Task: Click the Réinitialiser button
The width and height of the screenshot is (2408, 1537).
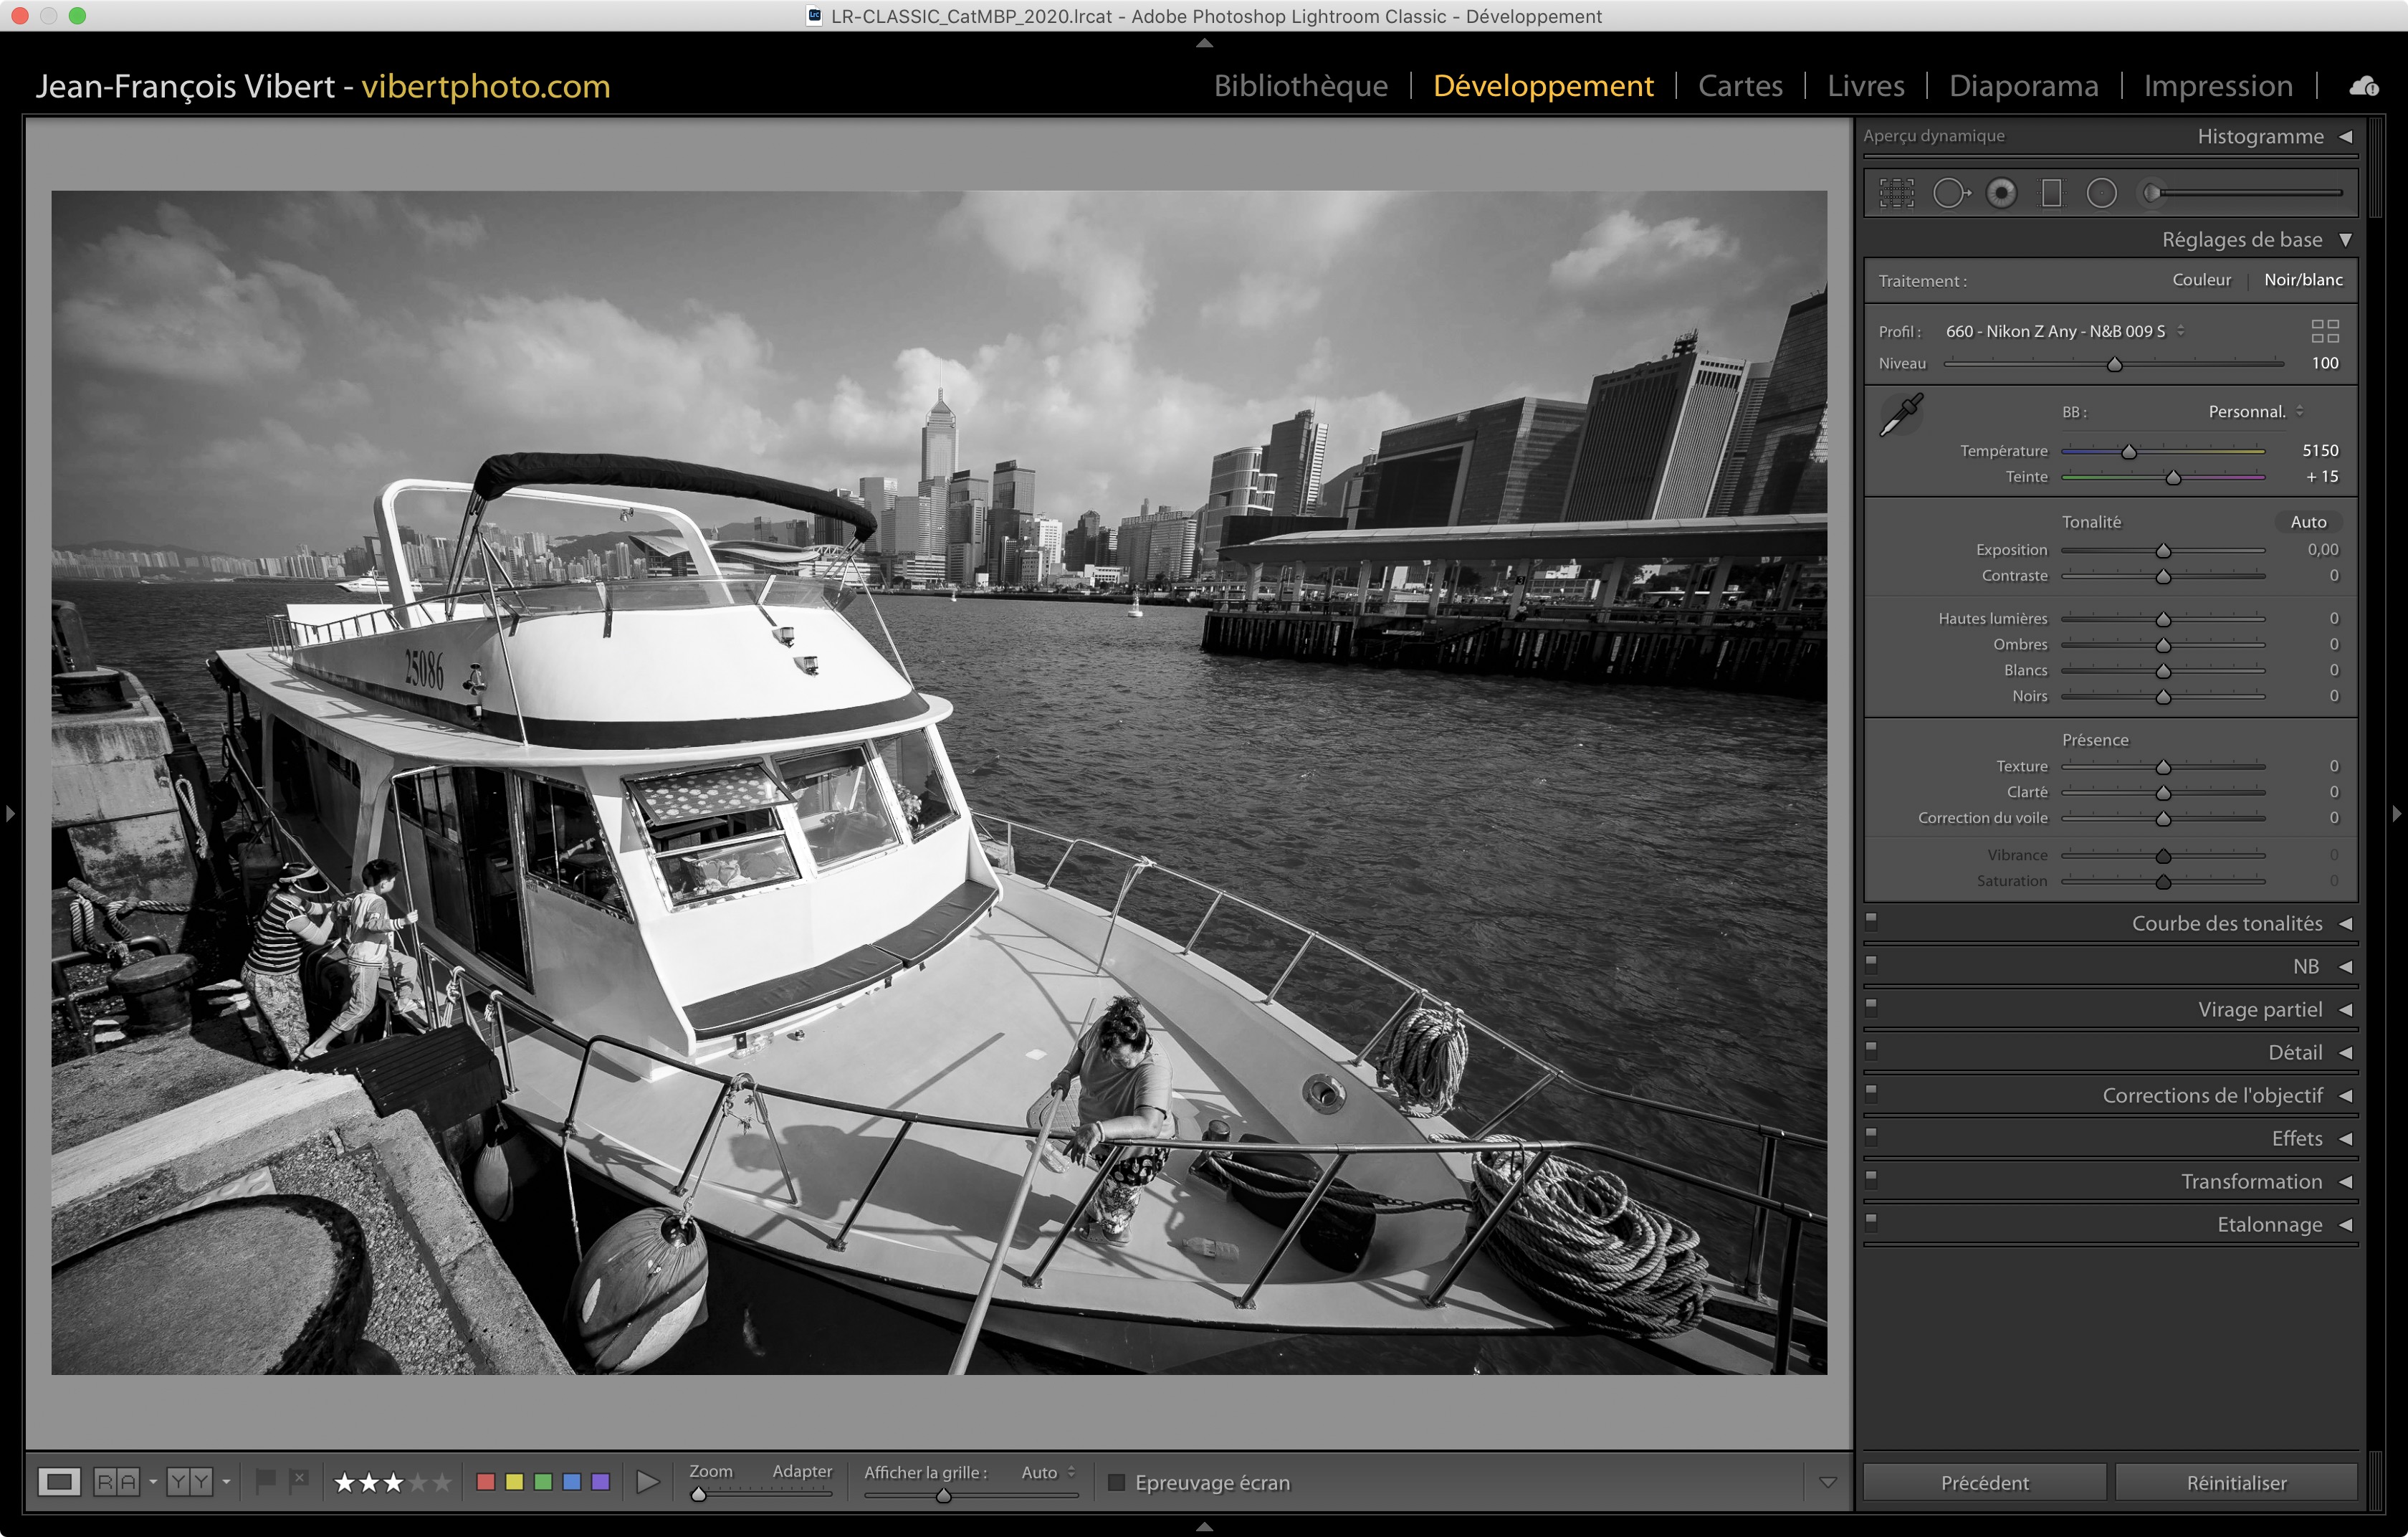Action: (x=2236, y=1482)
